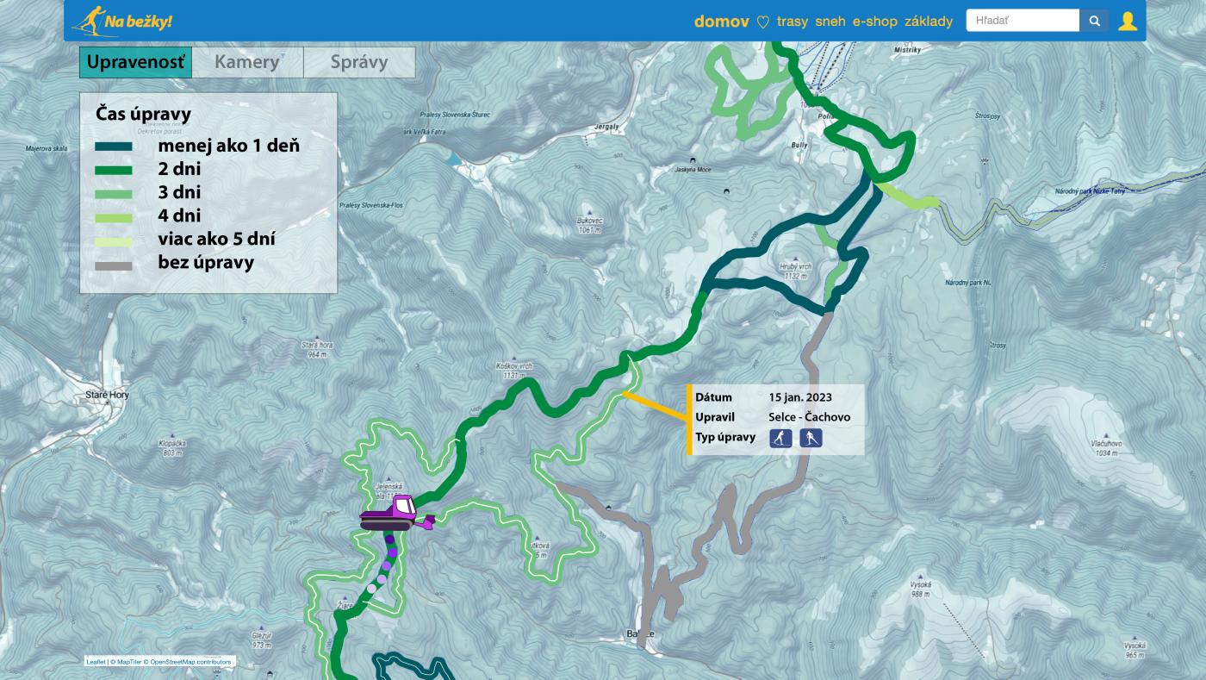Click the 'Klopačka 803 m' map label
The height and width of the screenshot is (680, 1206).
coord(172,447)
